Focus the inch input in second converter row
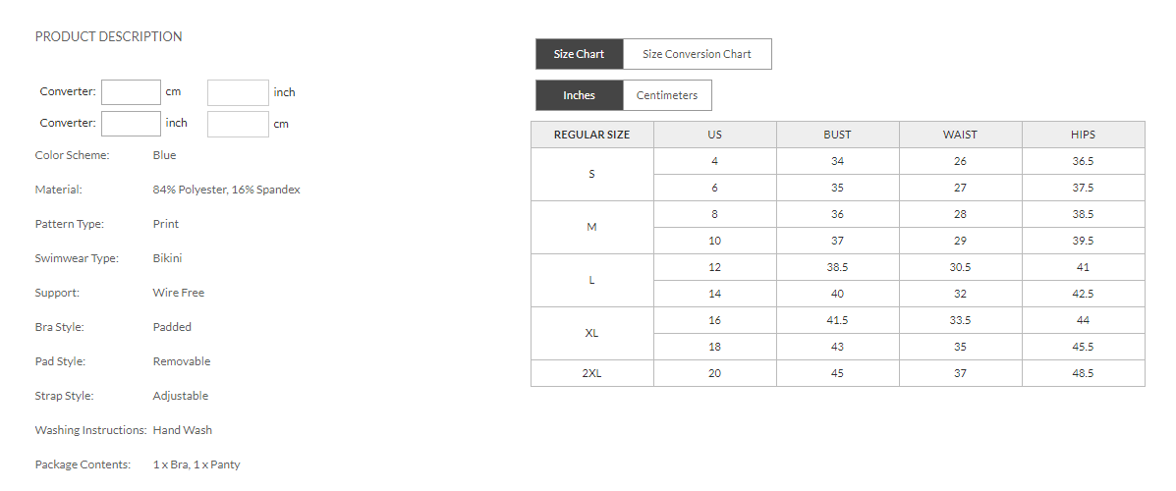 point(131,124)
